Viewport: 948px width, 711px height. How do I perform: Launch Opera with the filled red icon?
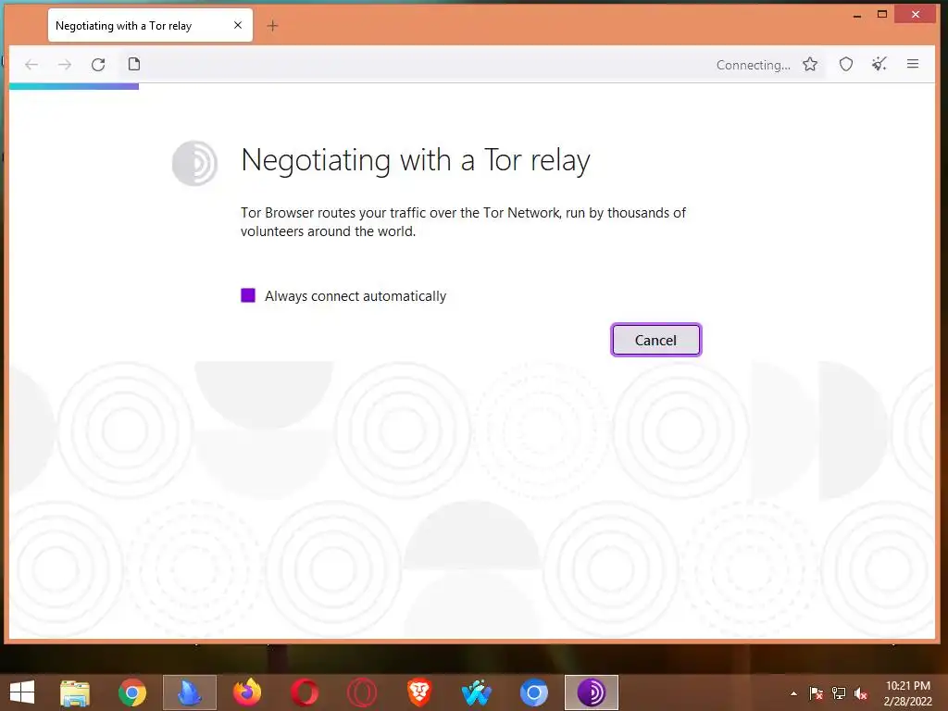tap(304, 692)
